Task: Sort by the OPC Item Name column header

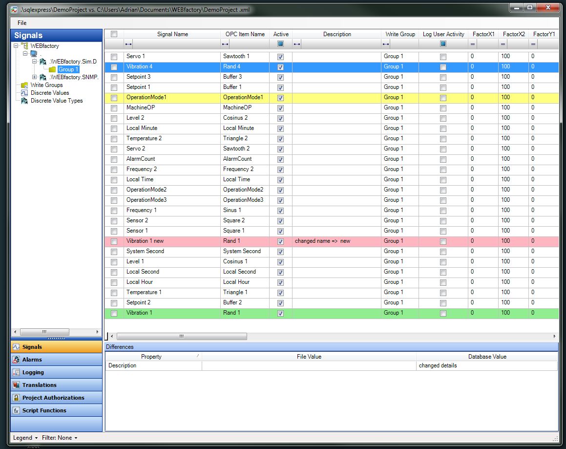Action: coord(245,34)
